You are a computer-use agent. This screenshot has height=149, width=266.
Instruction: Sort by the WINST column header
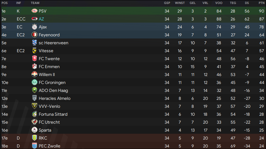coord(180,3)
